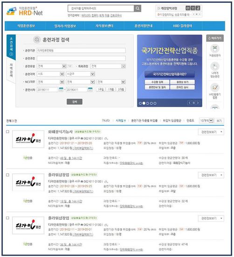Open the start-date calendar picker icon

pos(61,90)
